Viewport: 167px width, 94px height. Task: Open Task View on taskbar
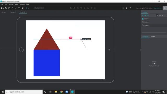[50, 92]
